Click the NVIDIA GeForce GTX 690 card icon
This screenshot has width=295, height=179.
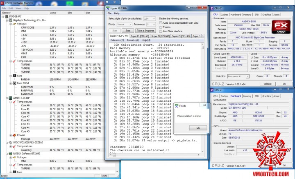point(11,154)
